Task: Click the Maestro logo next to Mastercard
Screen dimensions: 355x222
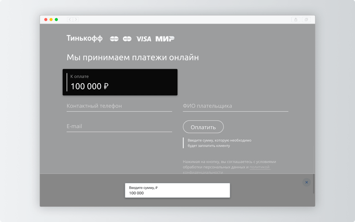Action: 127,39
